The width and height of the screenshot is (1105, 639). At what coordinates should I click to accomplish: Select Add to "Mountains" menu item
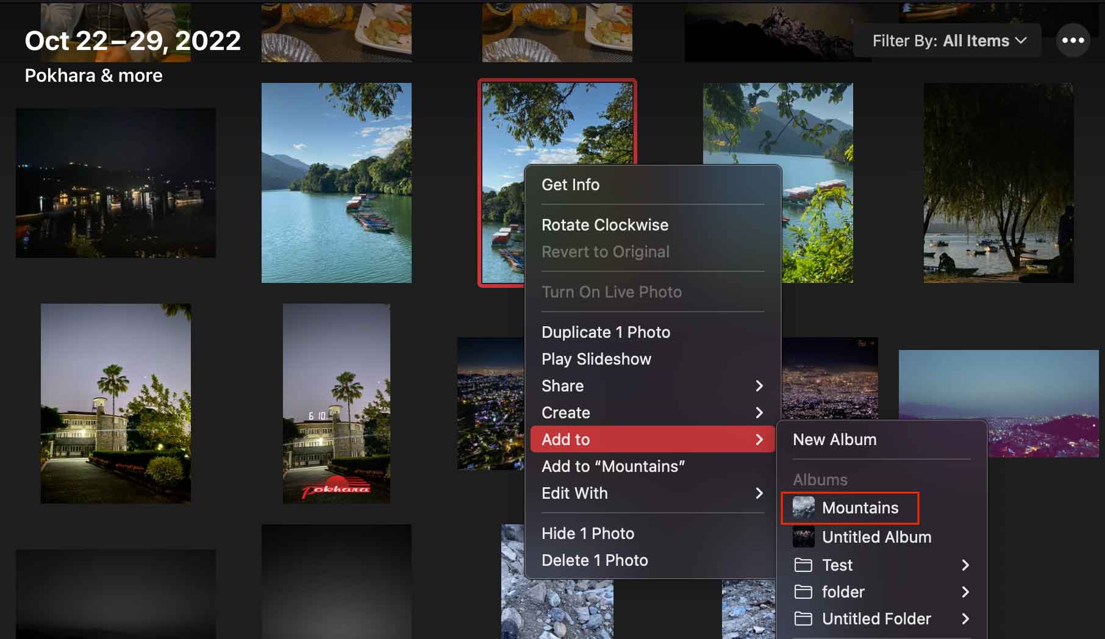653,466
